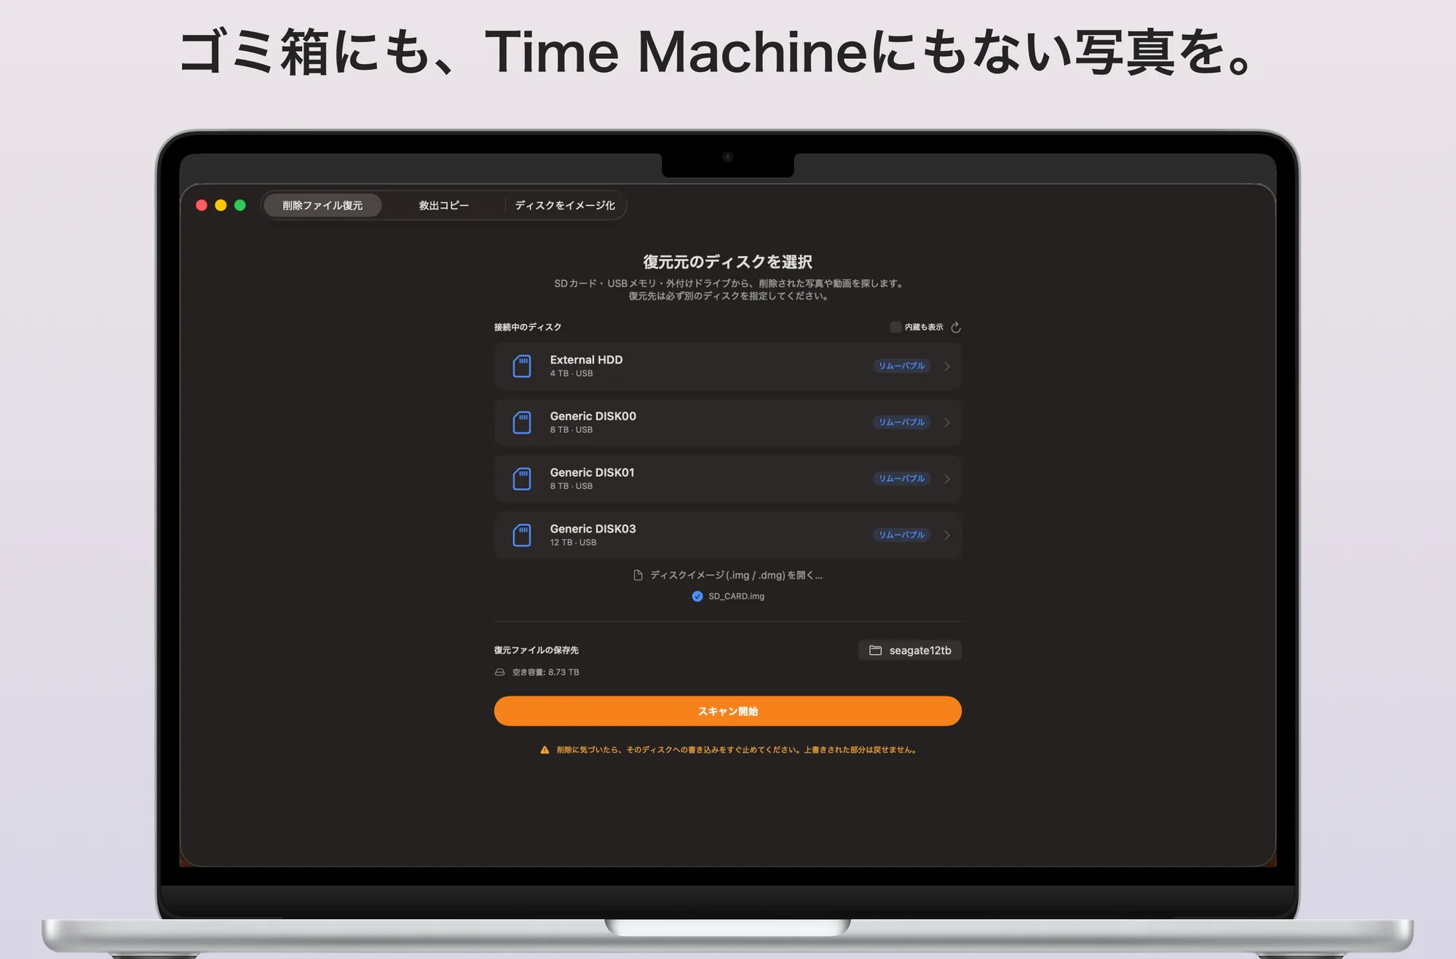The image size is (1456, 959).
Task: Click the リムーバブル badge on External HDD
Action: point(901,366)
